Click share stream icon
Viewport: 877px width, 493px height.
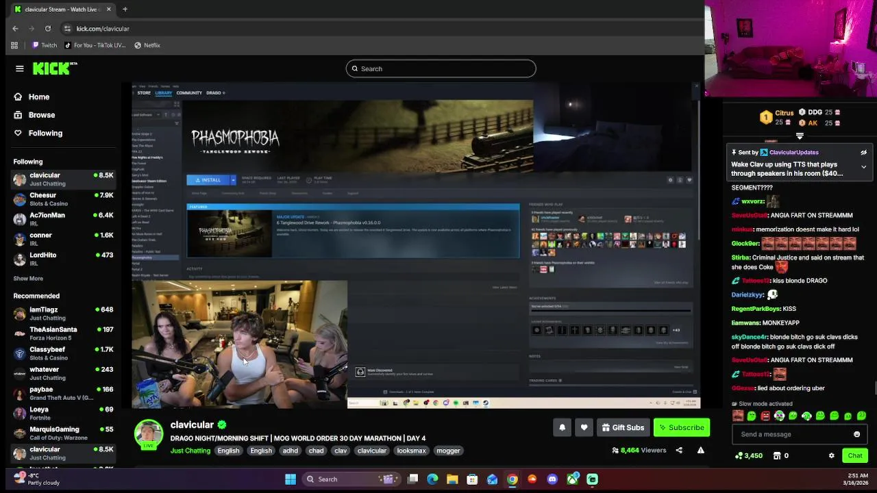(x=679, y=451)
